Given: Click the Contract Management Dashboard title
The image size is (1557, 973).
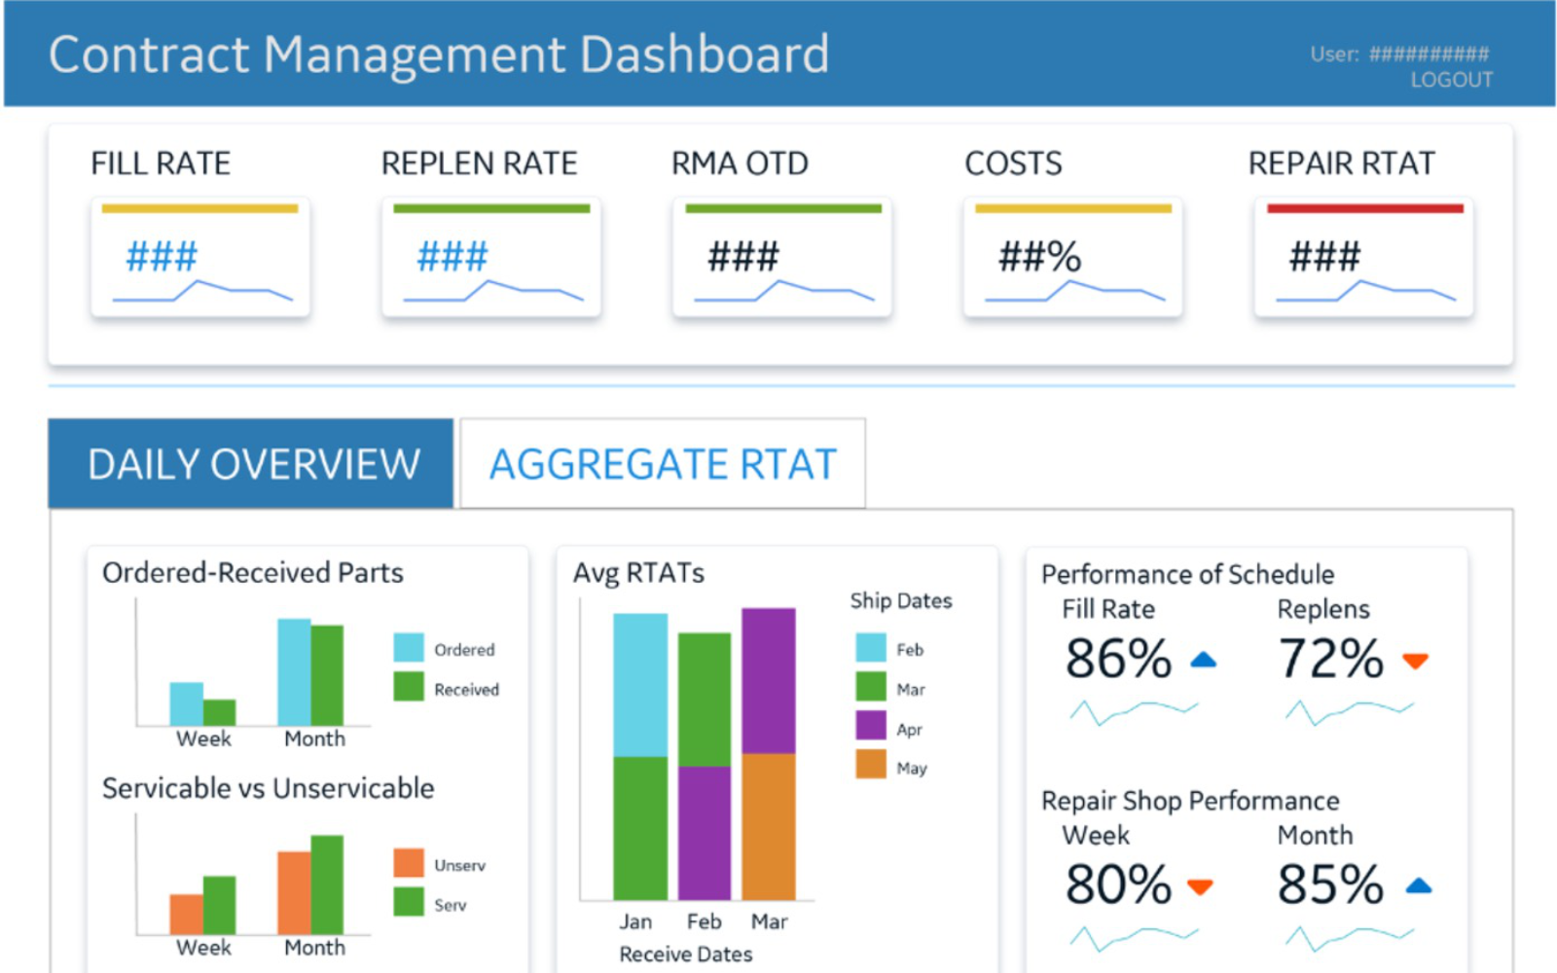Looking at the screenshot, I should click(439, 54).
